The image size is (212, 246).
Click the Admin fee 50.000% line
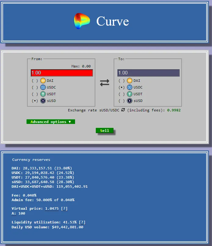click(43, 200)
